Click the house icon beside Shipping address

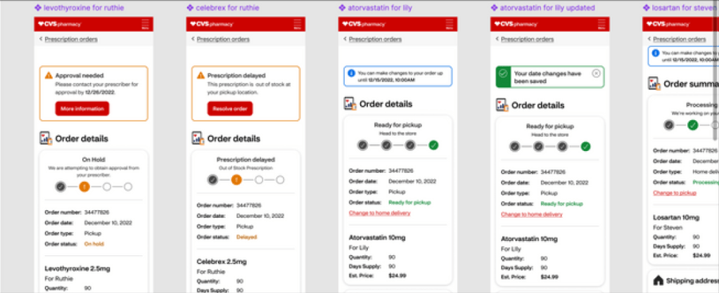point(658,281)
